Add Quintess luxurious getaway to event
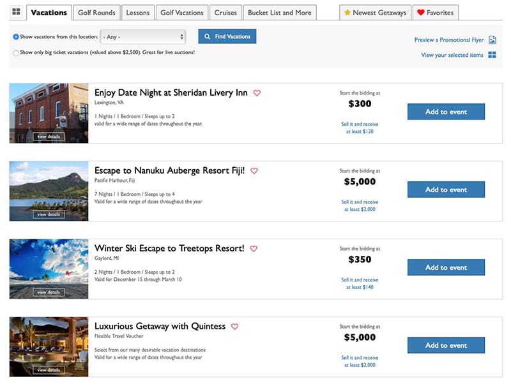511x388 pixels. coord(446,345)
